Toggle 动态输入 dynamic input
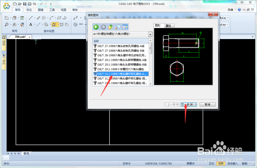 233,163
